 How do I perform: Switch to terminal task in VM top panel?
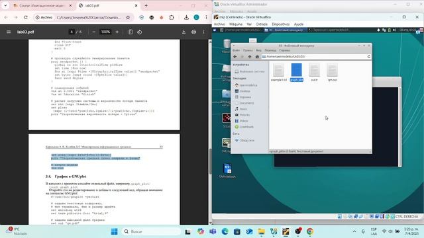(x=329, y=30)
